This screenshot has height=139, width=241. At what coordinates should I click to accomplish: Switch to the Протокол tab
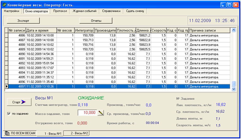click(60, 11)
